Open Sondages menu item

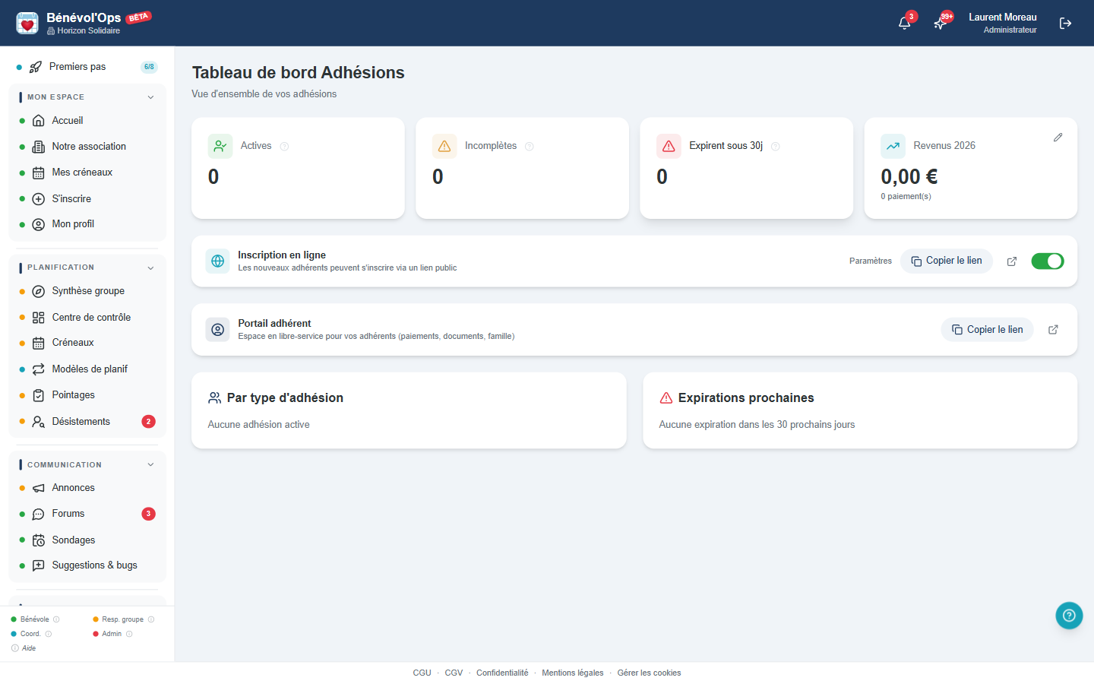pos(87,540)
